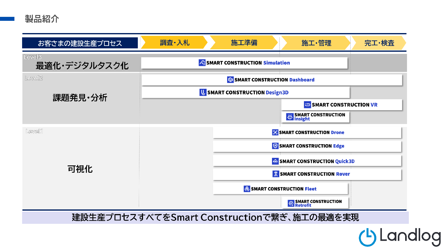Click the 最適化・デジタルタスク化 level label
This screenshot has height=248, width=442.
82,66
